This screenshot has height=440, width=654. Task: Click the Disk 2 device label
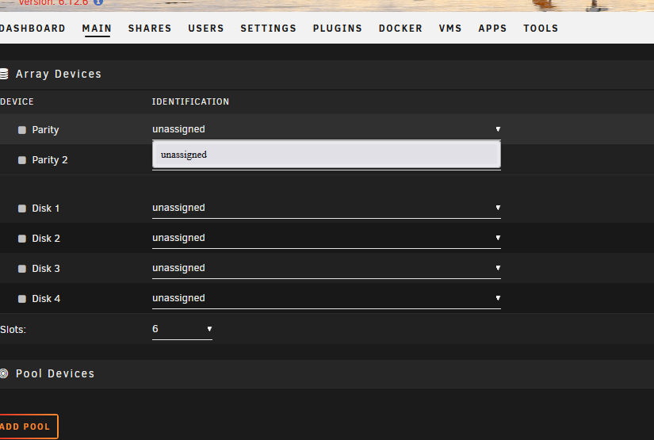pos(46,238)
